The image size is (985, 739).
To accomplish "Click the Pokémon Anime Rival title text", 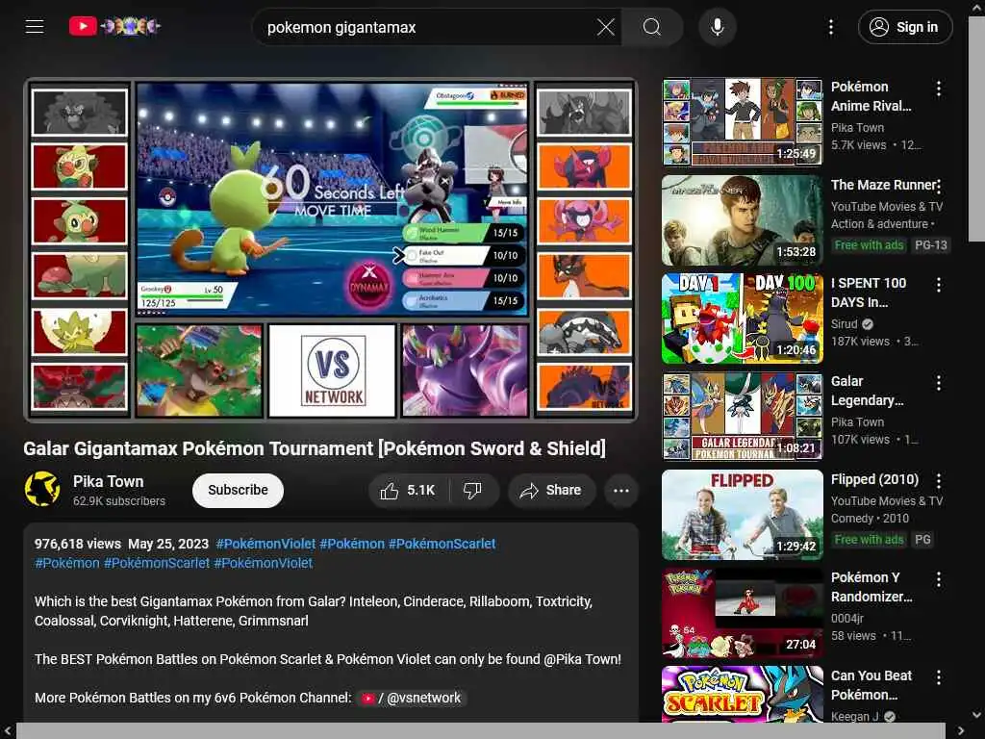I will [871, 96].
